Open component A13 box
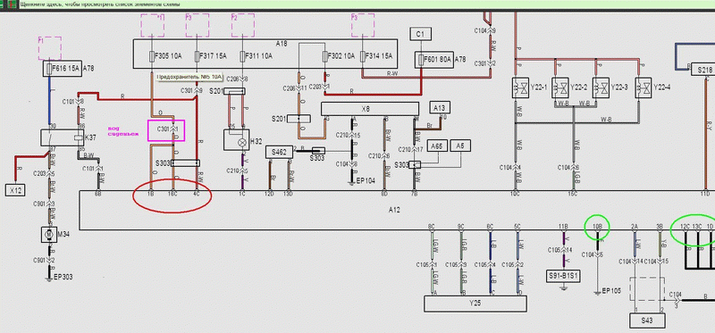 440,108
